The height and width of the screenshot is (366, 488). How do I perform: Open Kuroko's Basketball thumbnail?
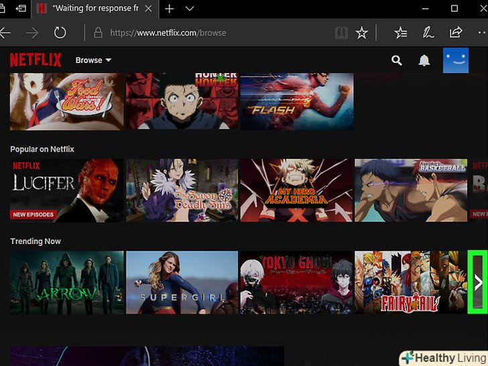[411, 190]
